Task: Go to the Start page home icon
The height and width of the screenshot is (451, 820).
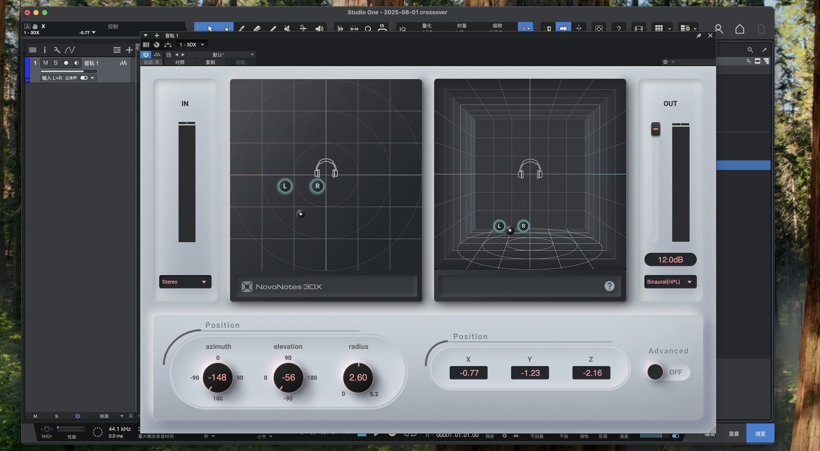Action: tap(740, 29)
